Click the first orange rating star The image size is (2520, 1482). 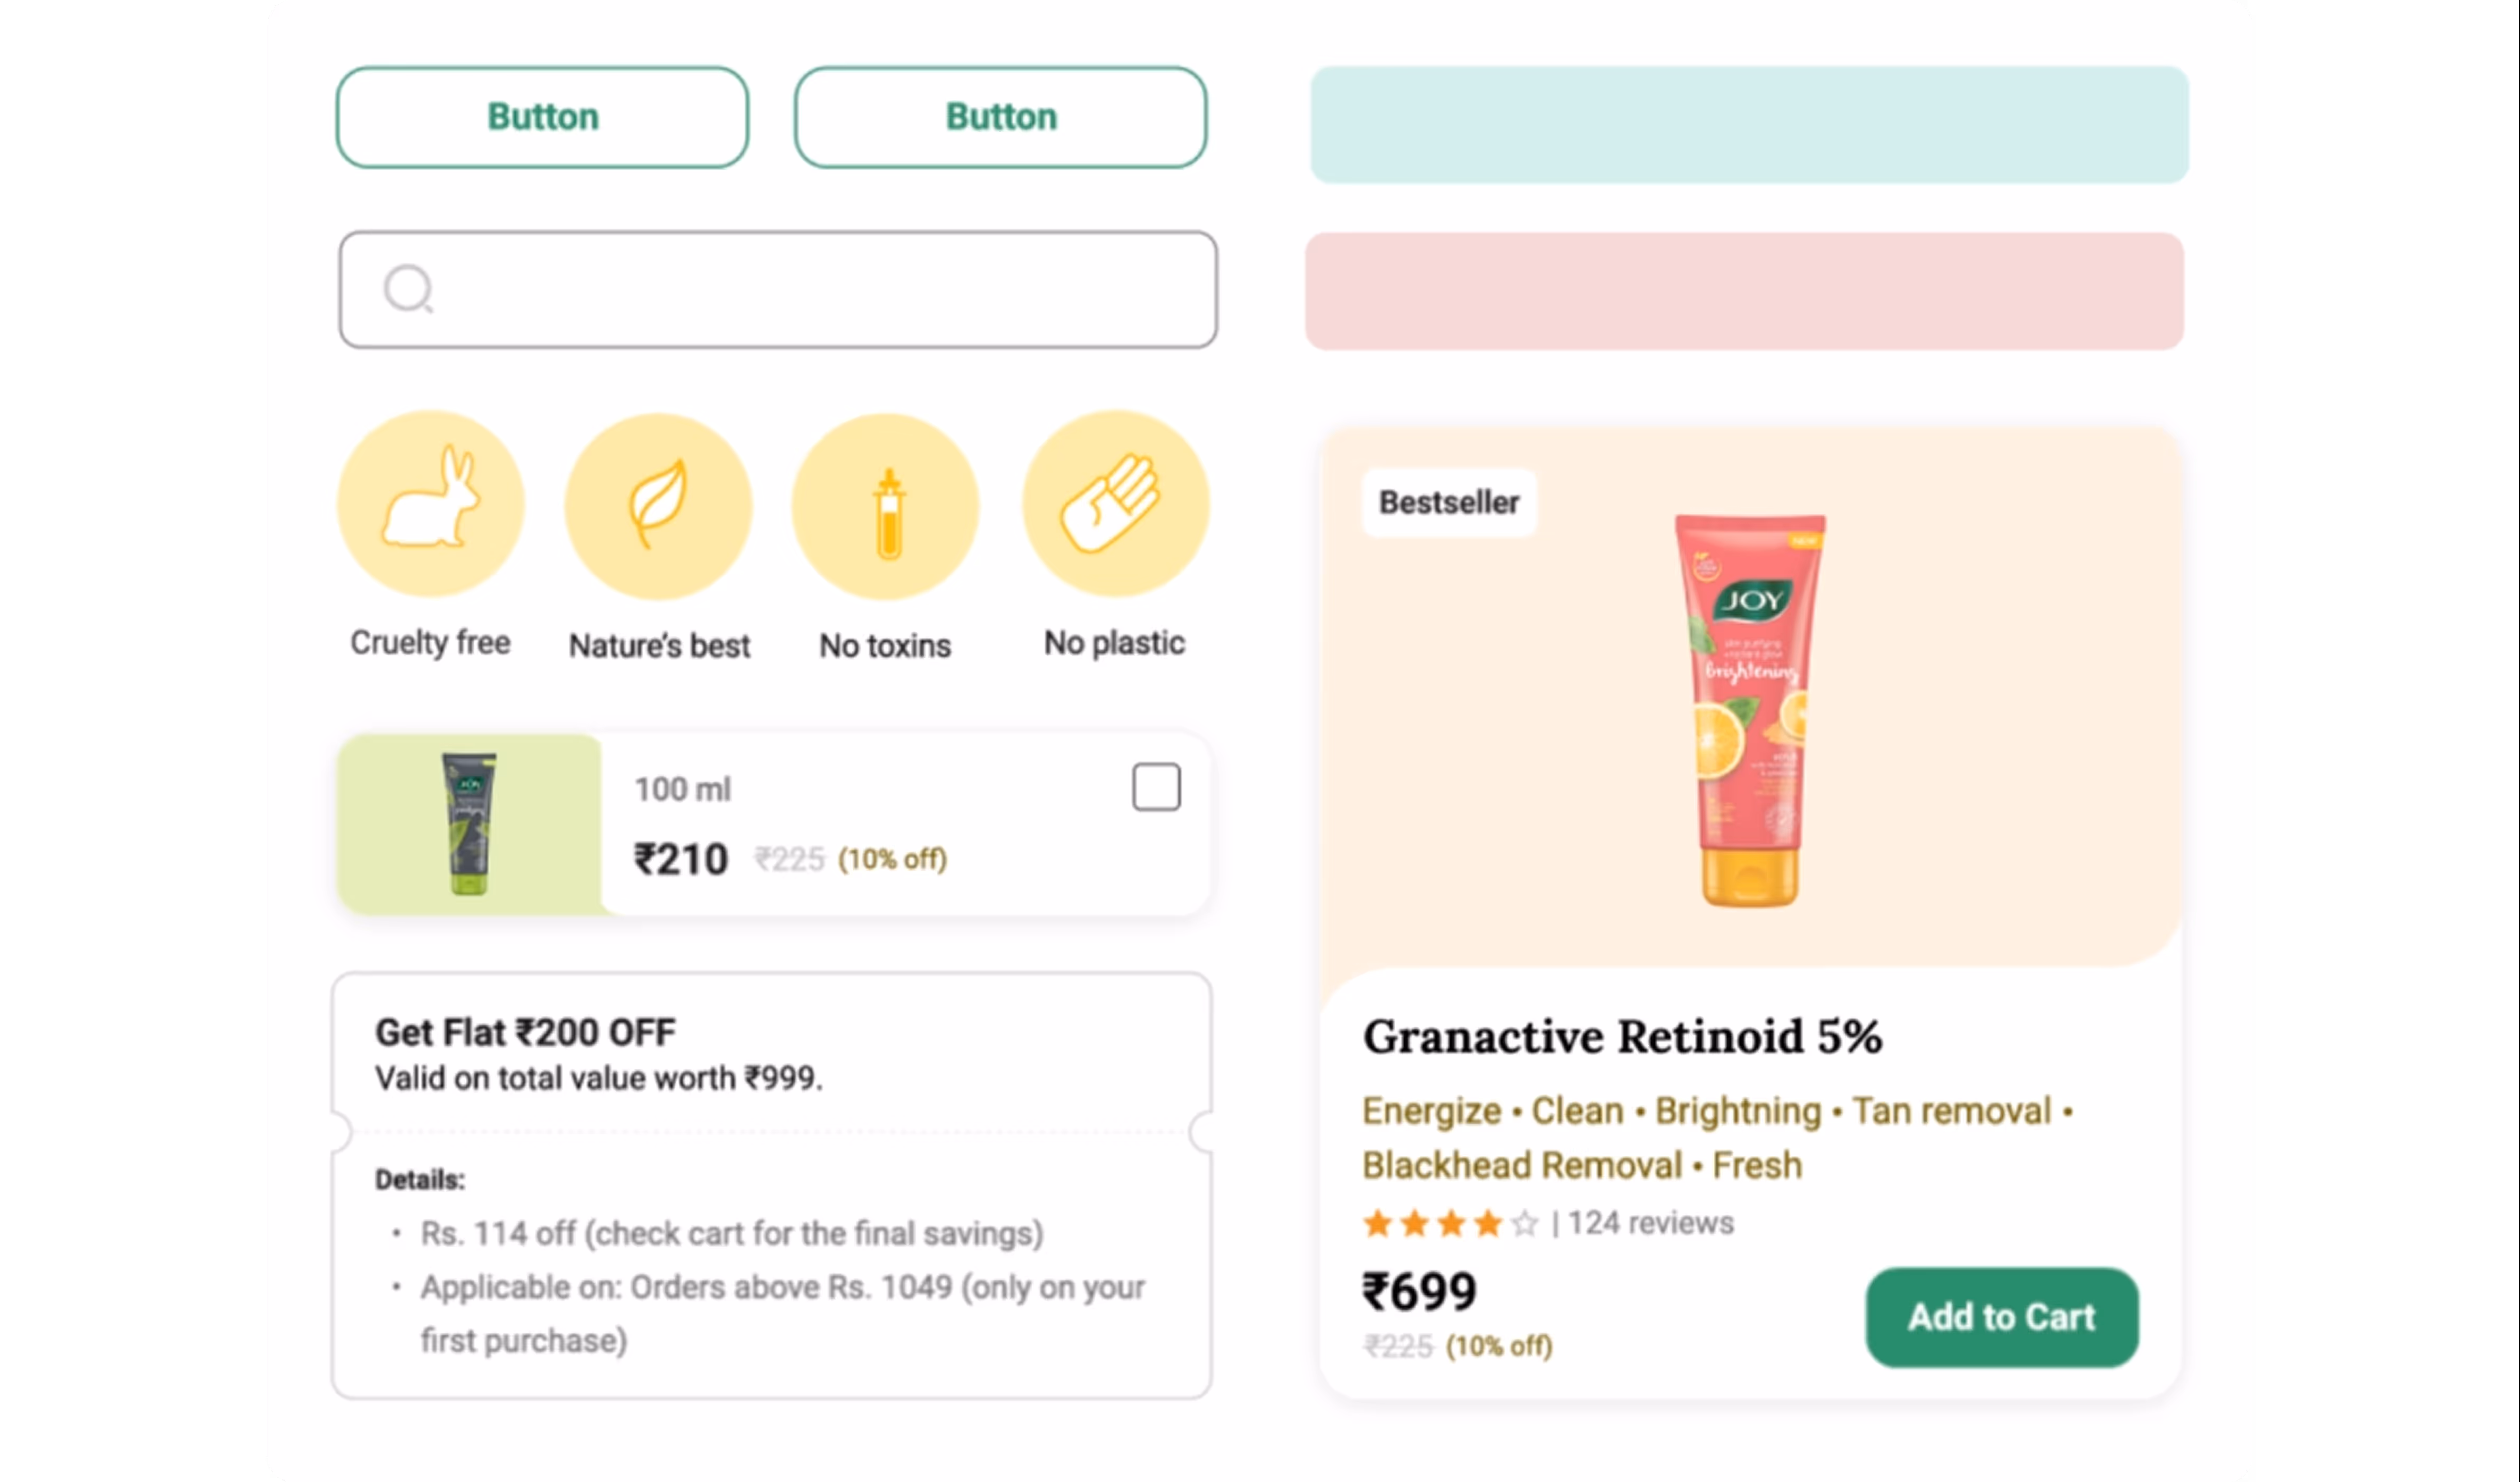pos(1378,1223)
